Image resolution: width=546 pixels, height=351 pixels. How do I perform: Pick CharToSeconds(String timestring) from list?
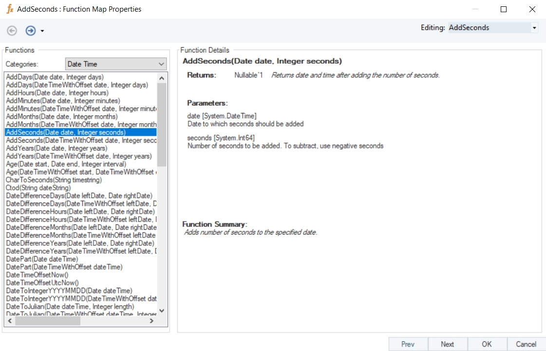tap(54, 180)
